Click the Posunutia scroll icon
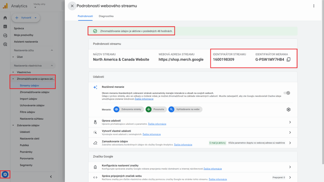 click(149, 109)
